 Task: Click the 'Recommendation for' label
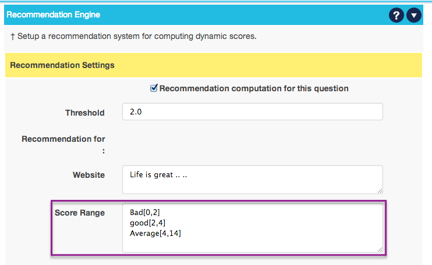63,139
